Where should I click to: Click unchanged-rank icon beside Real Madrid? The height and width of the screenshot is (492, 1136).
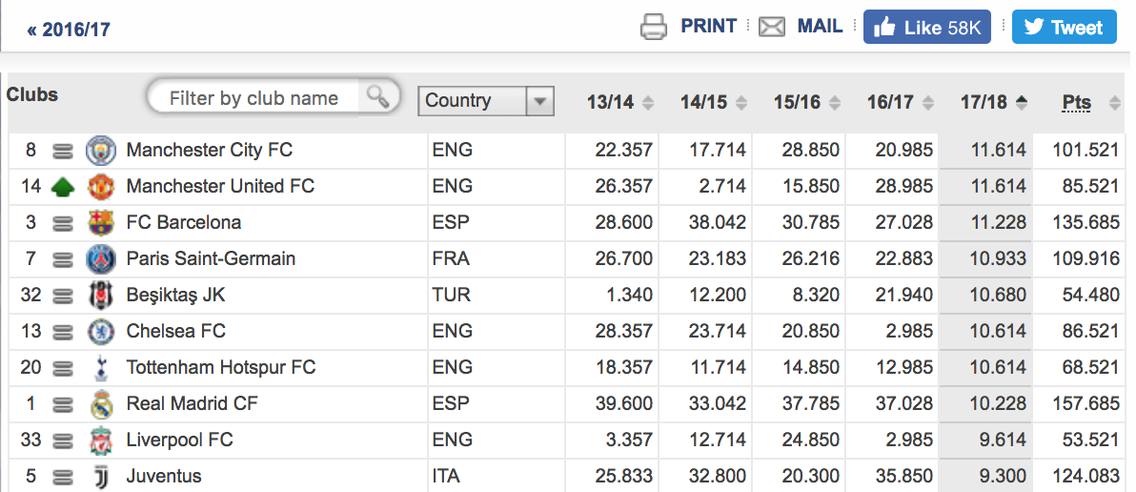coord(64,404)
